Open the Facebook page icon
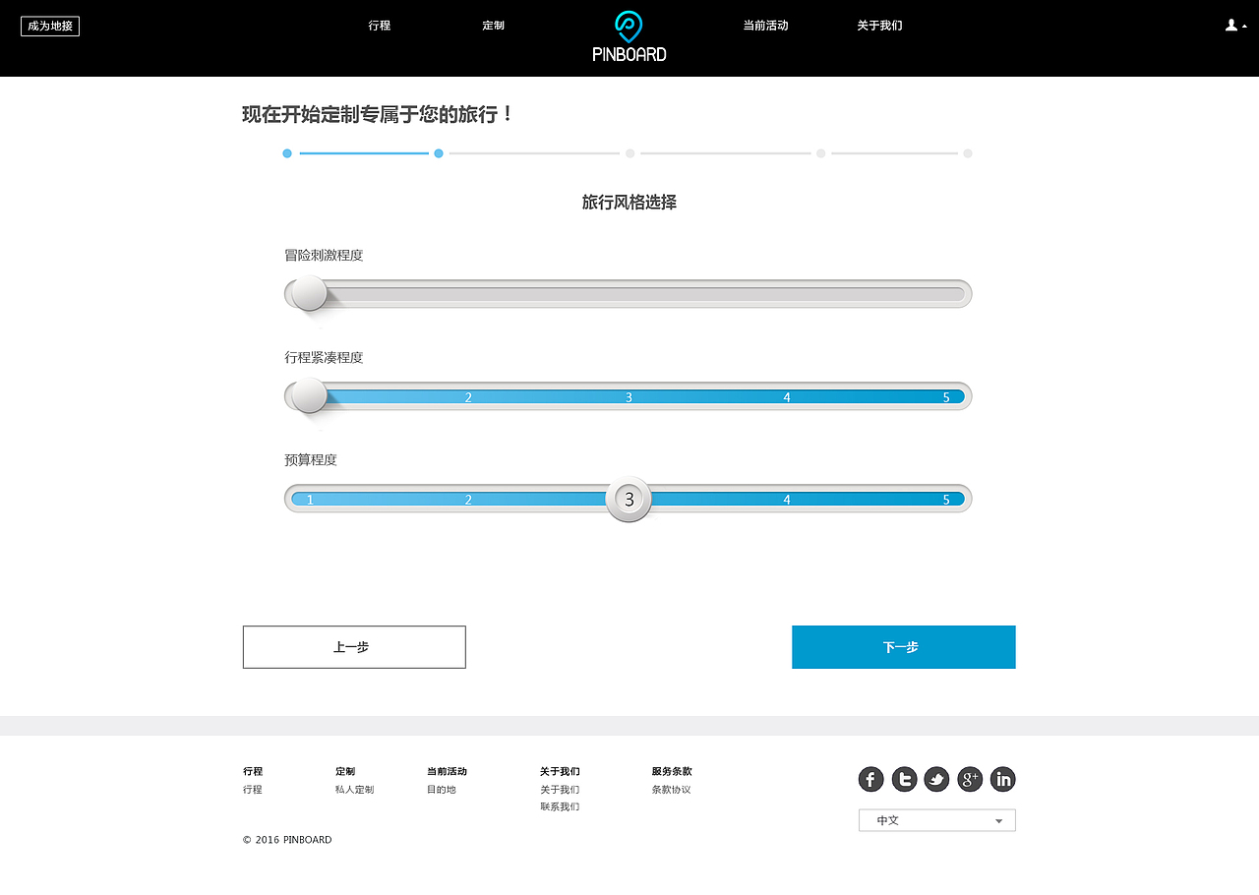The image size is (1259, 895). (x=870, y=779)
